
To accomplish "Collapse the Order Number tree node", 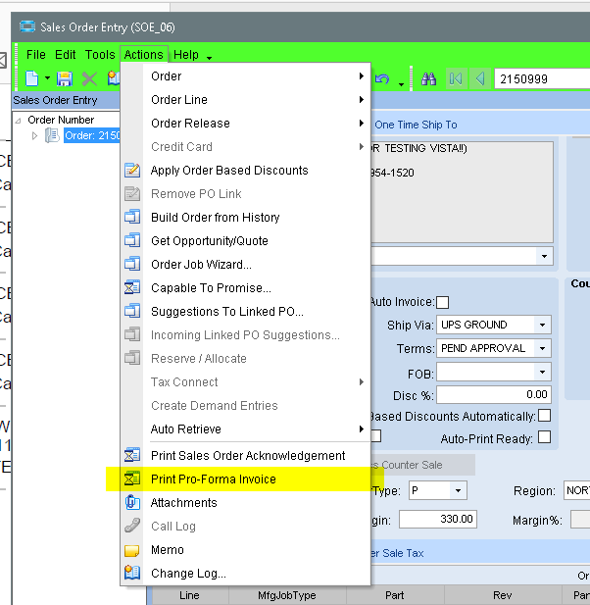I will (x=18, y=121).
